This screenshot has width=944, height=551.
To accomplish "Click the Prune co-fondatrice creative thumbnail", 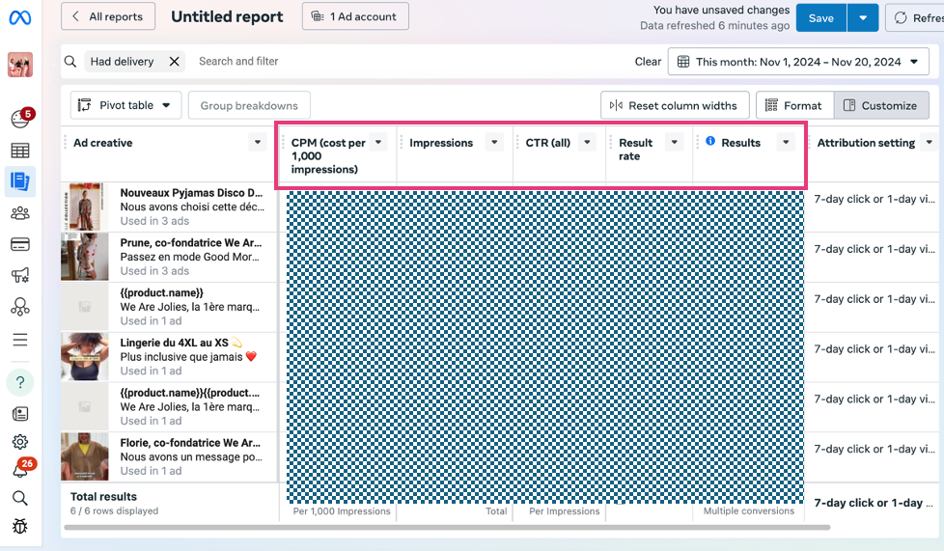I will tap(85, 257).
